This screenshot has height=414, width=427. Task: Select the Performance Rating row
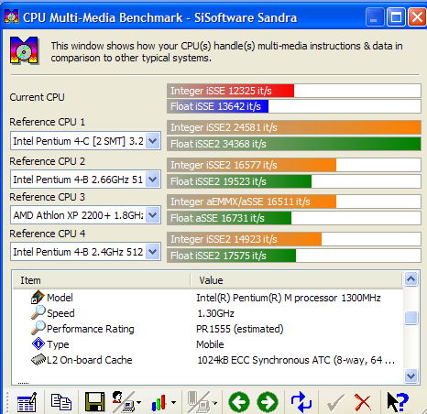[208, 329]
